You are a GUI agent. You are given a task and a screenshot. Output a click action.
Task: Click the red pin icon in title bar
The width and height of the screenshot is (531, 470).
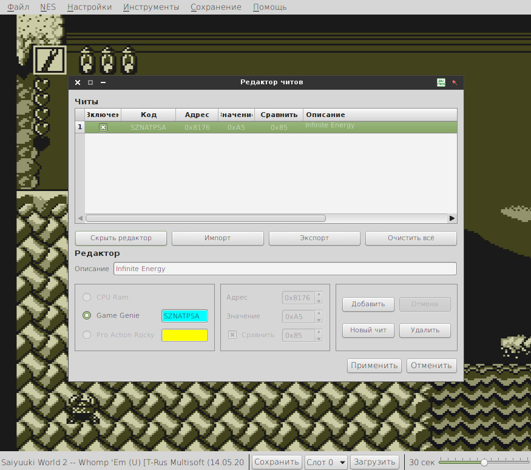[455, 82]
